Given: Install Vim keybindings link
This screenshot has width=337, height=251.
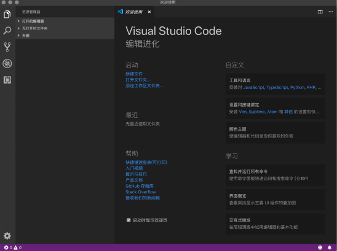Looking at the screenshot, I should (x=243, y=112).
